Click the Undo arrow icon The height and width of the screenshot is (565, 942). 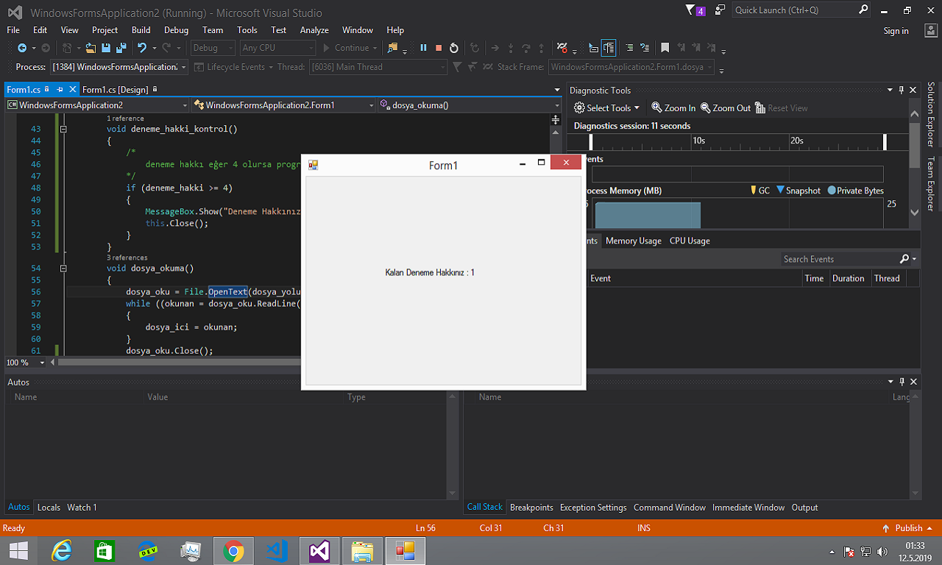click(x=142, y=48)
